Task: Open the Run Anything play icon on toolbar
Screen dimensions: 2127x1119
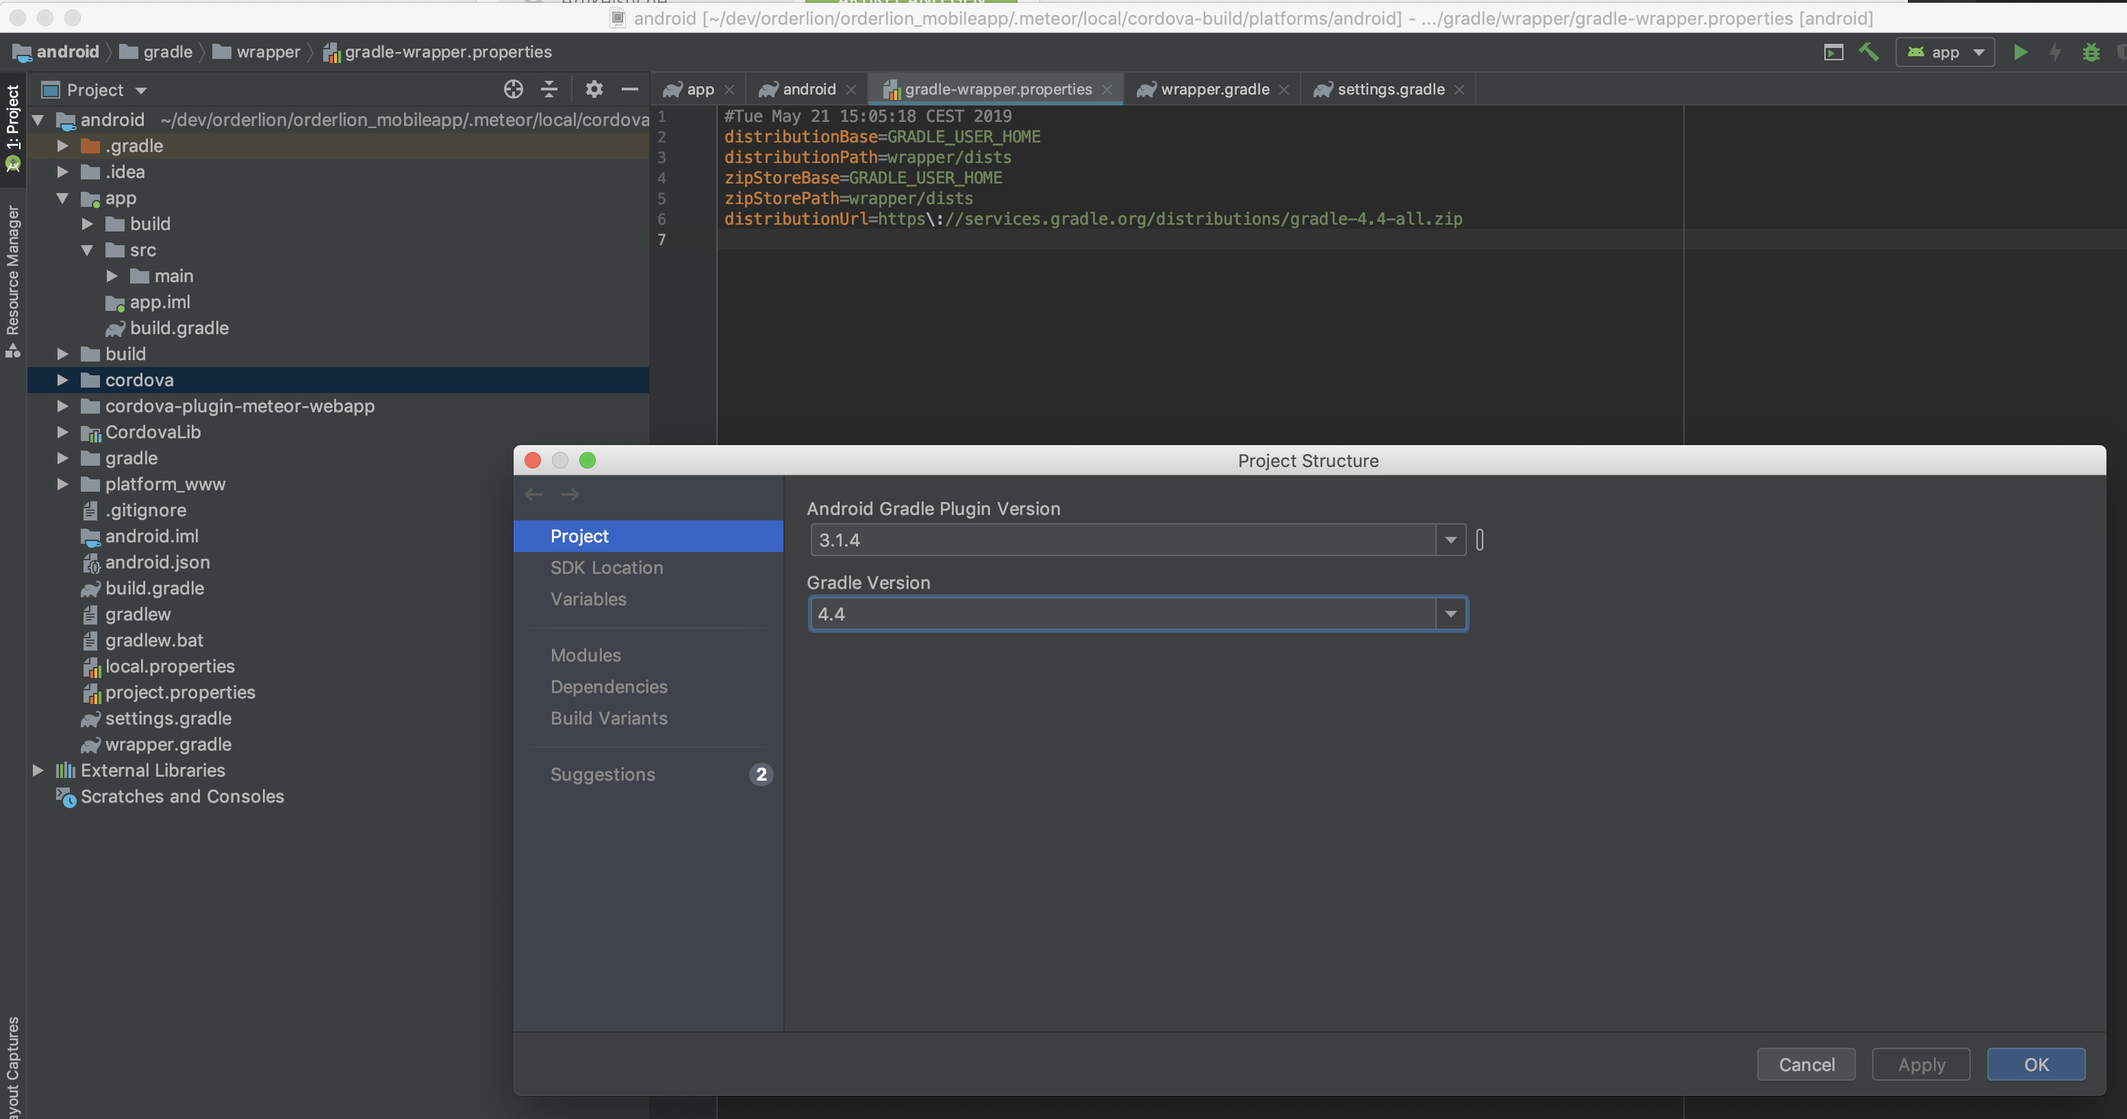Action: pos(1833,51)
